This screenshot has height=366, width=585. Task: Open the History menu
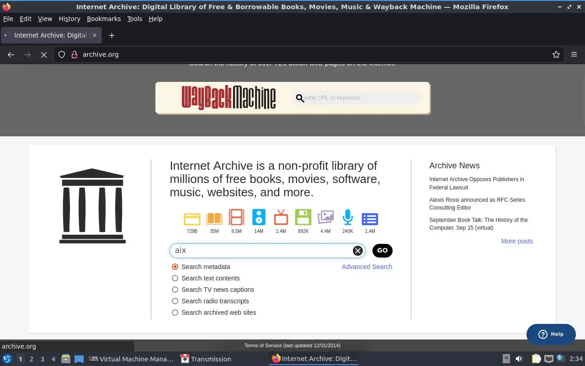[69, 19]
